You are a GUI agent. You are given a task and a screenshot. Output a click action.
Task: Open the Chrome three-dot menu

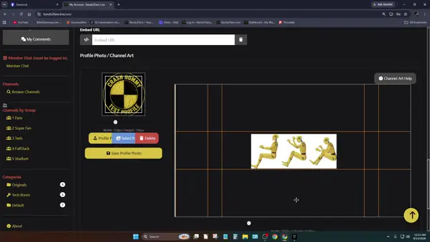pos(425,14)
